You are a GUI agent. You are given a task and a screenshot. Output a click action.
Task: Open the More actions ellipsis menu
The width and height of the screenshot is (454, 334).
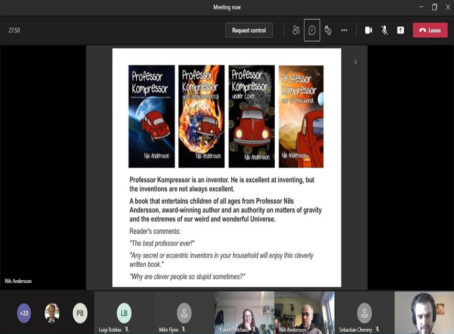[344, 30]
